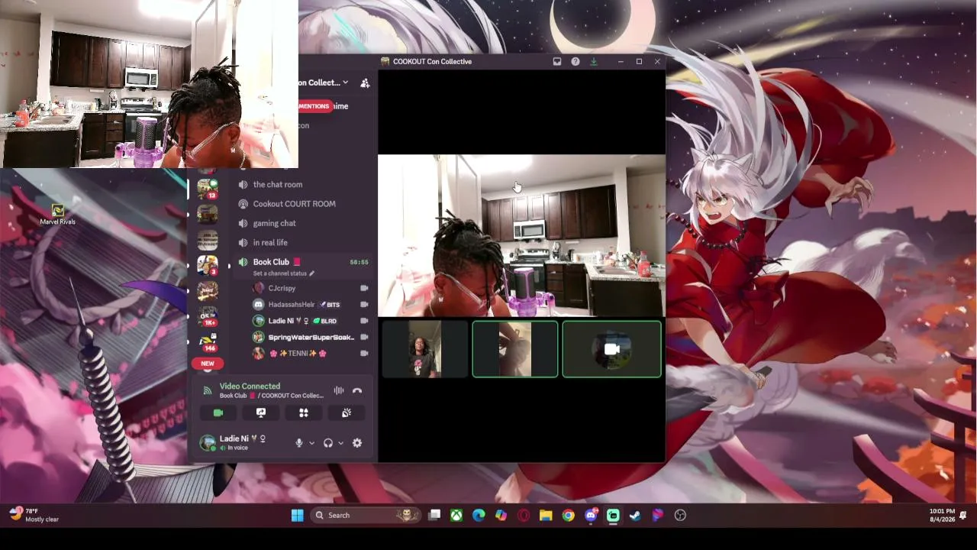Viewport: 977px width, 550px height.
Task: Click SpringWaterSuperSoak's camera indicator icon
Action: [x=364, y=337]
